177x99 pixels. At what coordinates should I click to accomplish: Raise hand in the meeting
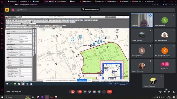coord(99,92)
